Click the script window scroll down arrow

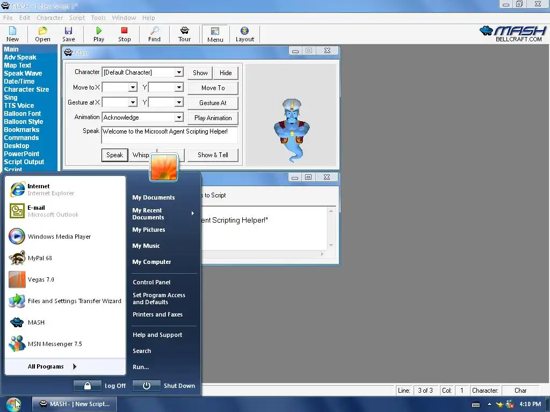(331, 245)
